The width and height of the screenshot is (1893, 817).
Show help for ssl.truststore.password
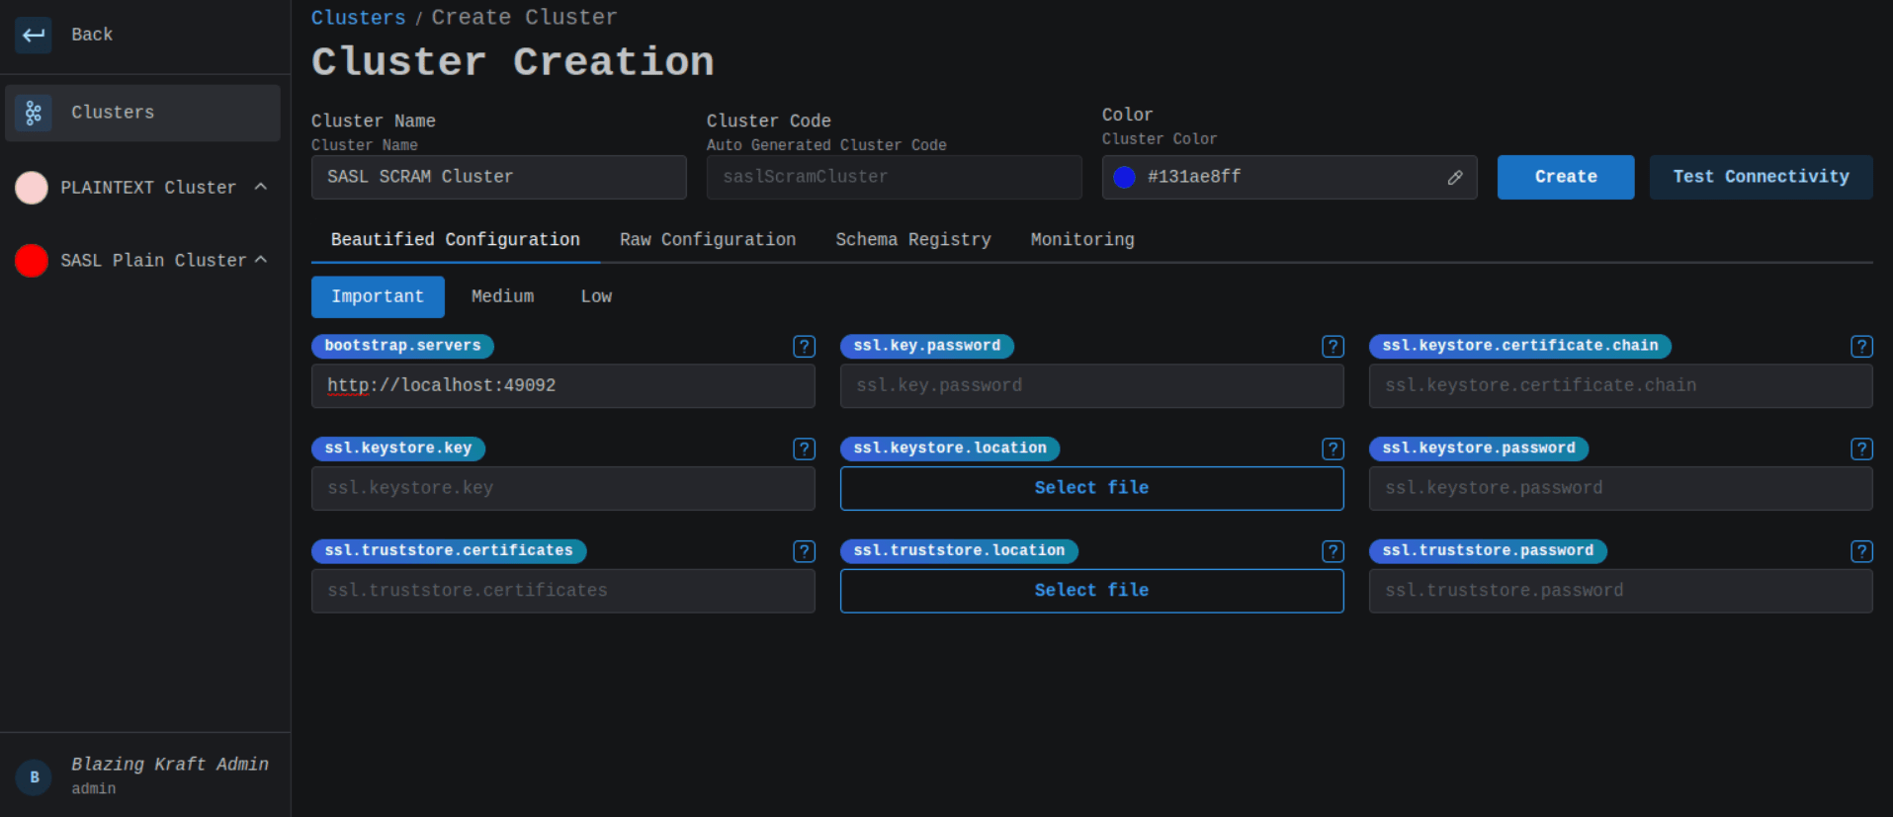pyautogui.click(x=1862, y=551)
